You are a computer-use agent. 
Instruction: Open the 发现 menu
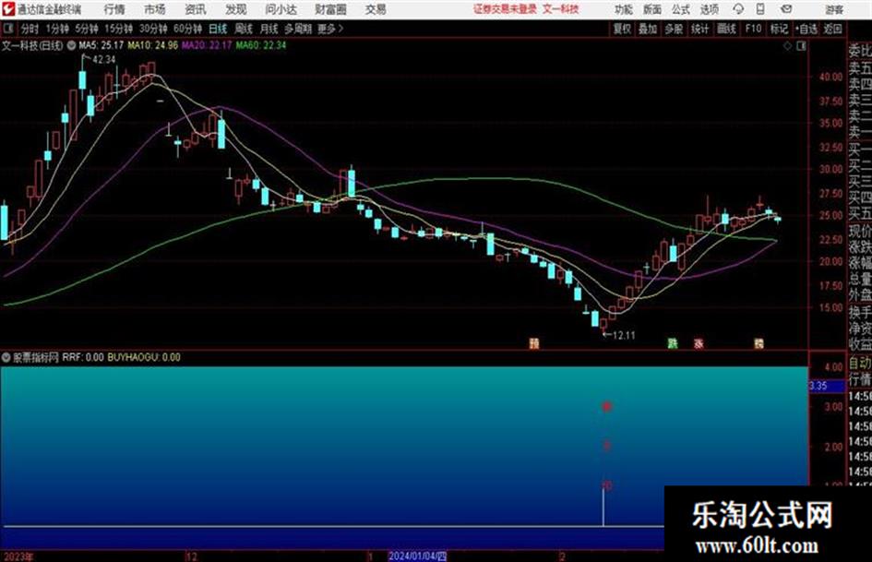[236, 9]
